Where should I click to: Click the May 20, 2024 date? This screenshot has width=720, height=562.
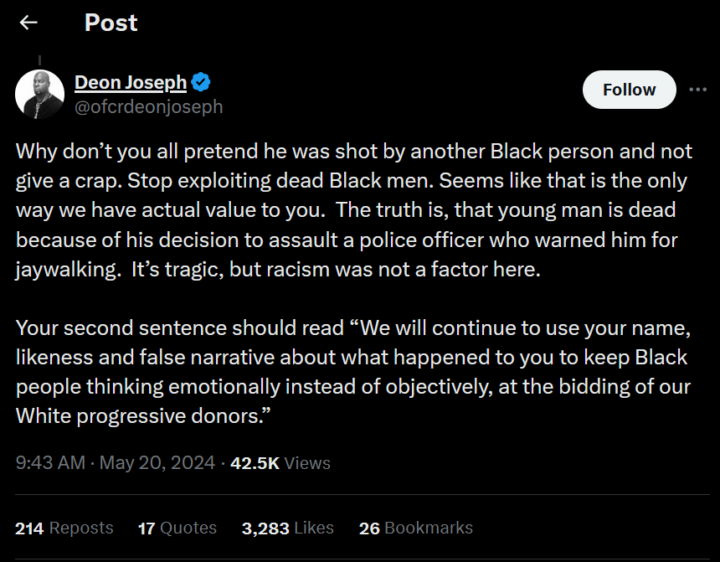(x=157, y=462)
